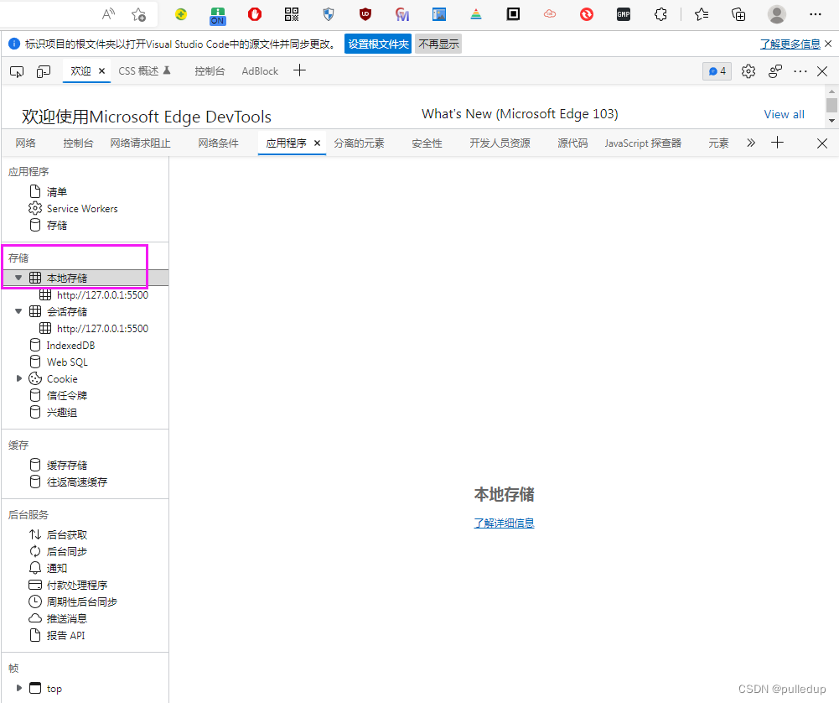839x703 pixels.
Task: Activate the inspect element picker tool
Action: (x=17, y=71)
